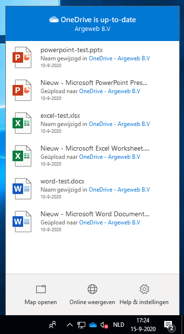
Task: Click the 10-9-2020 date under word-test.docx
Action: [51, 197]
